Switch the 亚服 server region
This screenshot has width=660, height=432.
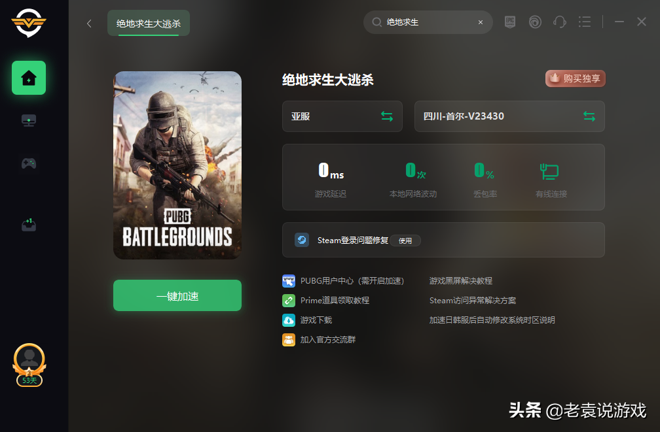387,116
